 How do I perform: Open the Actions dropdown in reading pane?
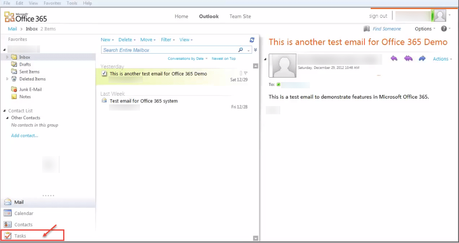[x=442, y=59]
